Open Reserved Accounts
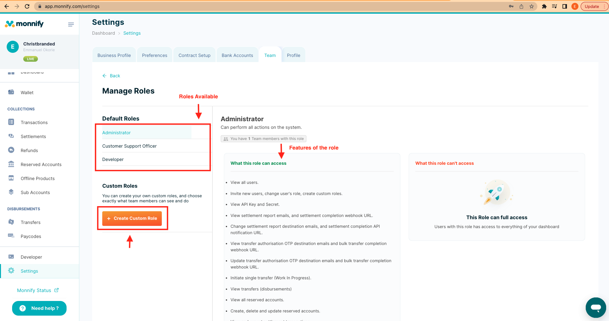Viewport: 609px width, 321px height. tap(11, 164)
